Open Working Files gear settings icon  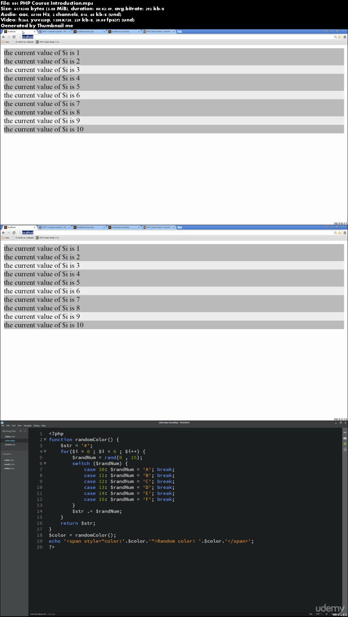20,431
